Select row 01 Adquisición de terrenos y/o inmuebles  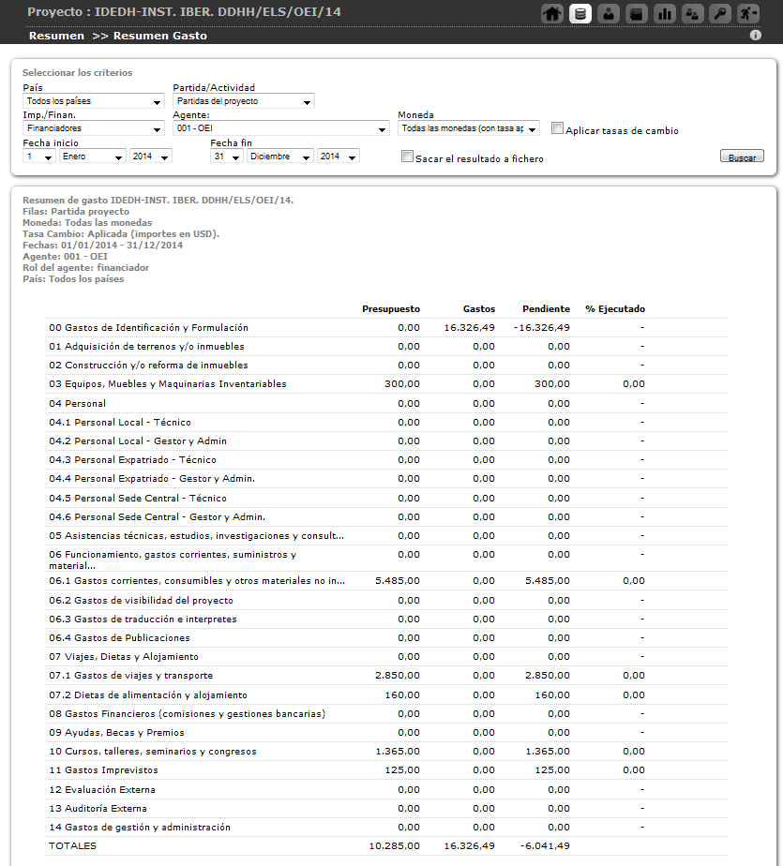[386, 346]
